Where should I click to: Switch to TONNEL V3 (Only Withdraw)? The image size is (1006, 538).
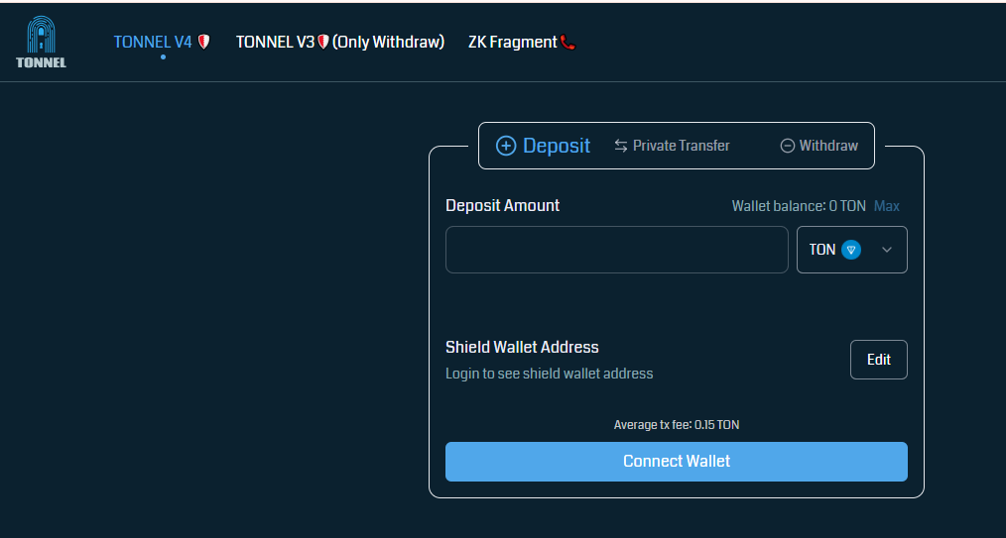340,43
